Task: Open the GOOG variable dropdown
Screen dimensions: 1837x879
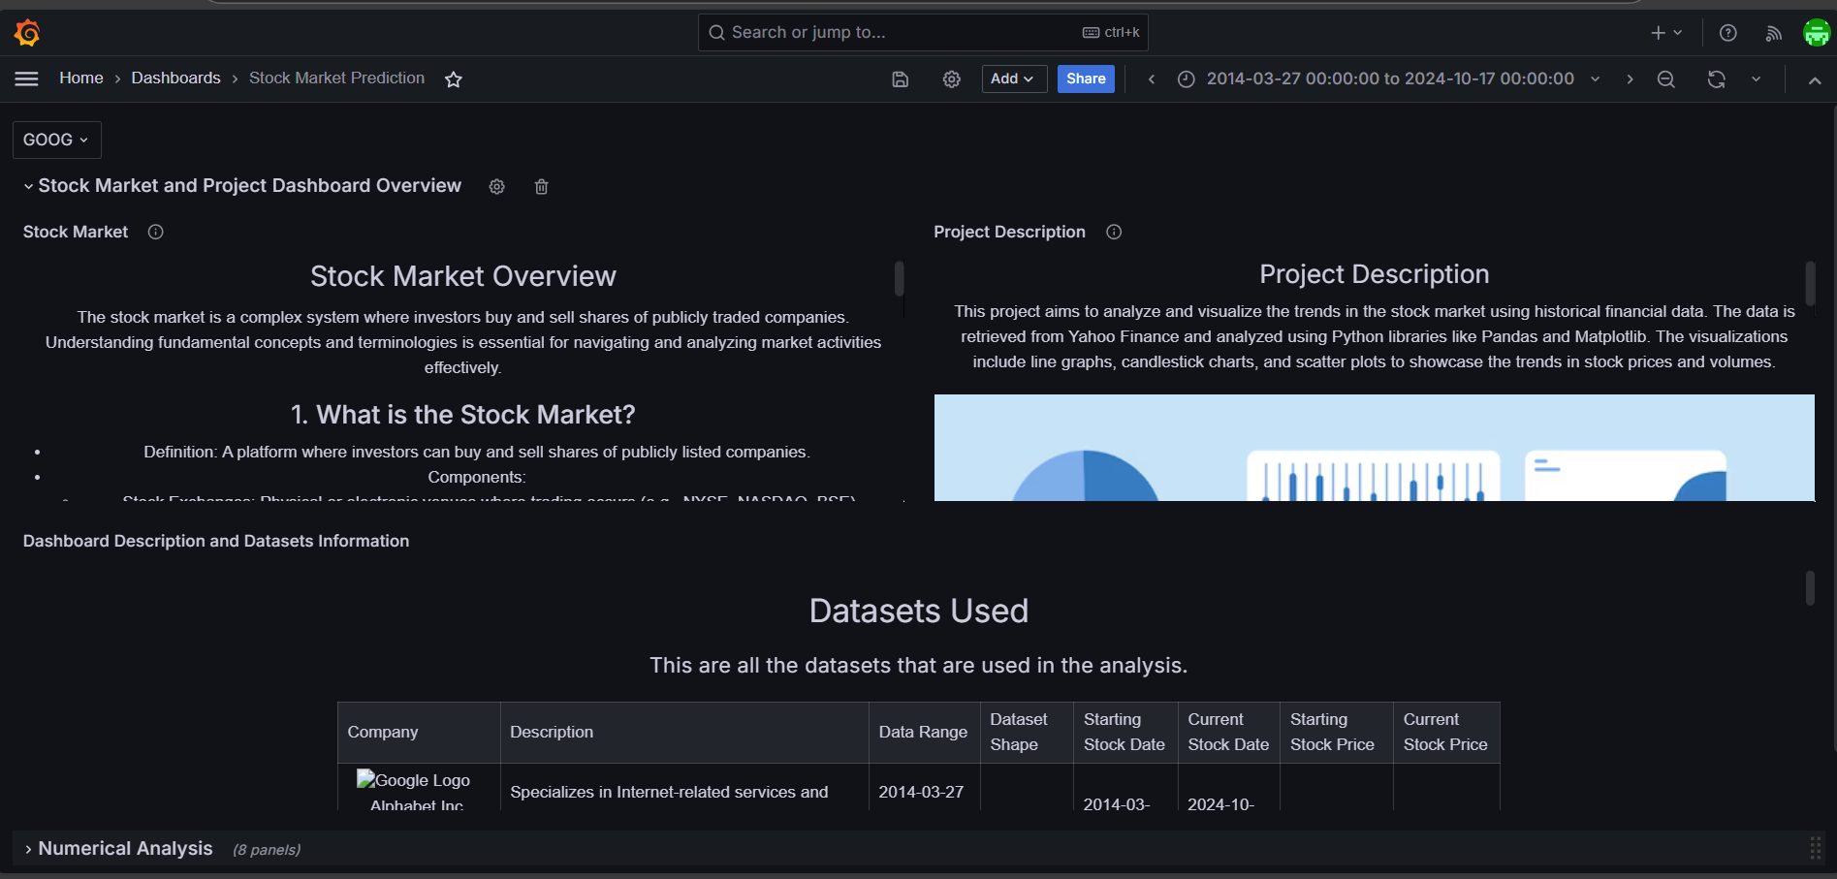Action: [x=56, y=140]
